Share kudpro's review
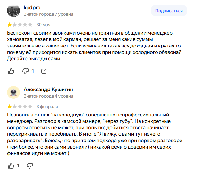Screen dimensions: 202x179 coord(44,71)
